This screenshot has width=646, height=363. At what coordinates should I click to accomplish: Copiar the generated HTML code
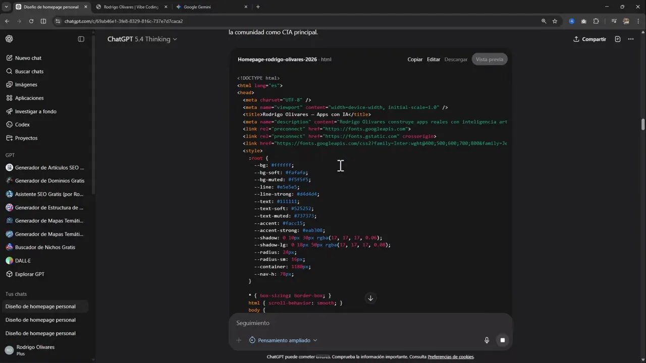(x=415, y=59)
